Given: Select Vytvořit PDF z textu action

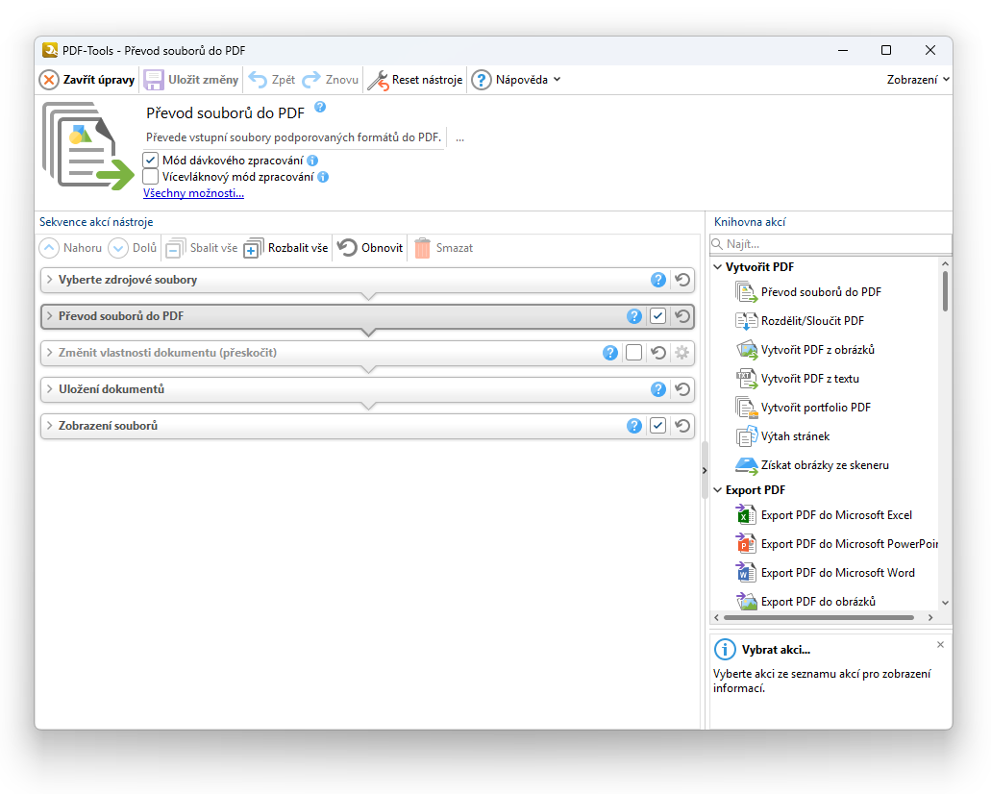Looking at the screenshot, I should [798, 380].
